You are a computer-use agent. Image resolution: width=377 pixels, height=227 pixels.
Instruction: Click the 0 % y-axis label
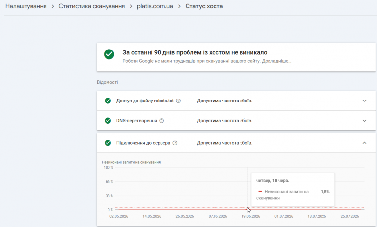110,210
